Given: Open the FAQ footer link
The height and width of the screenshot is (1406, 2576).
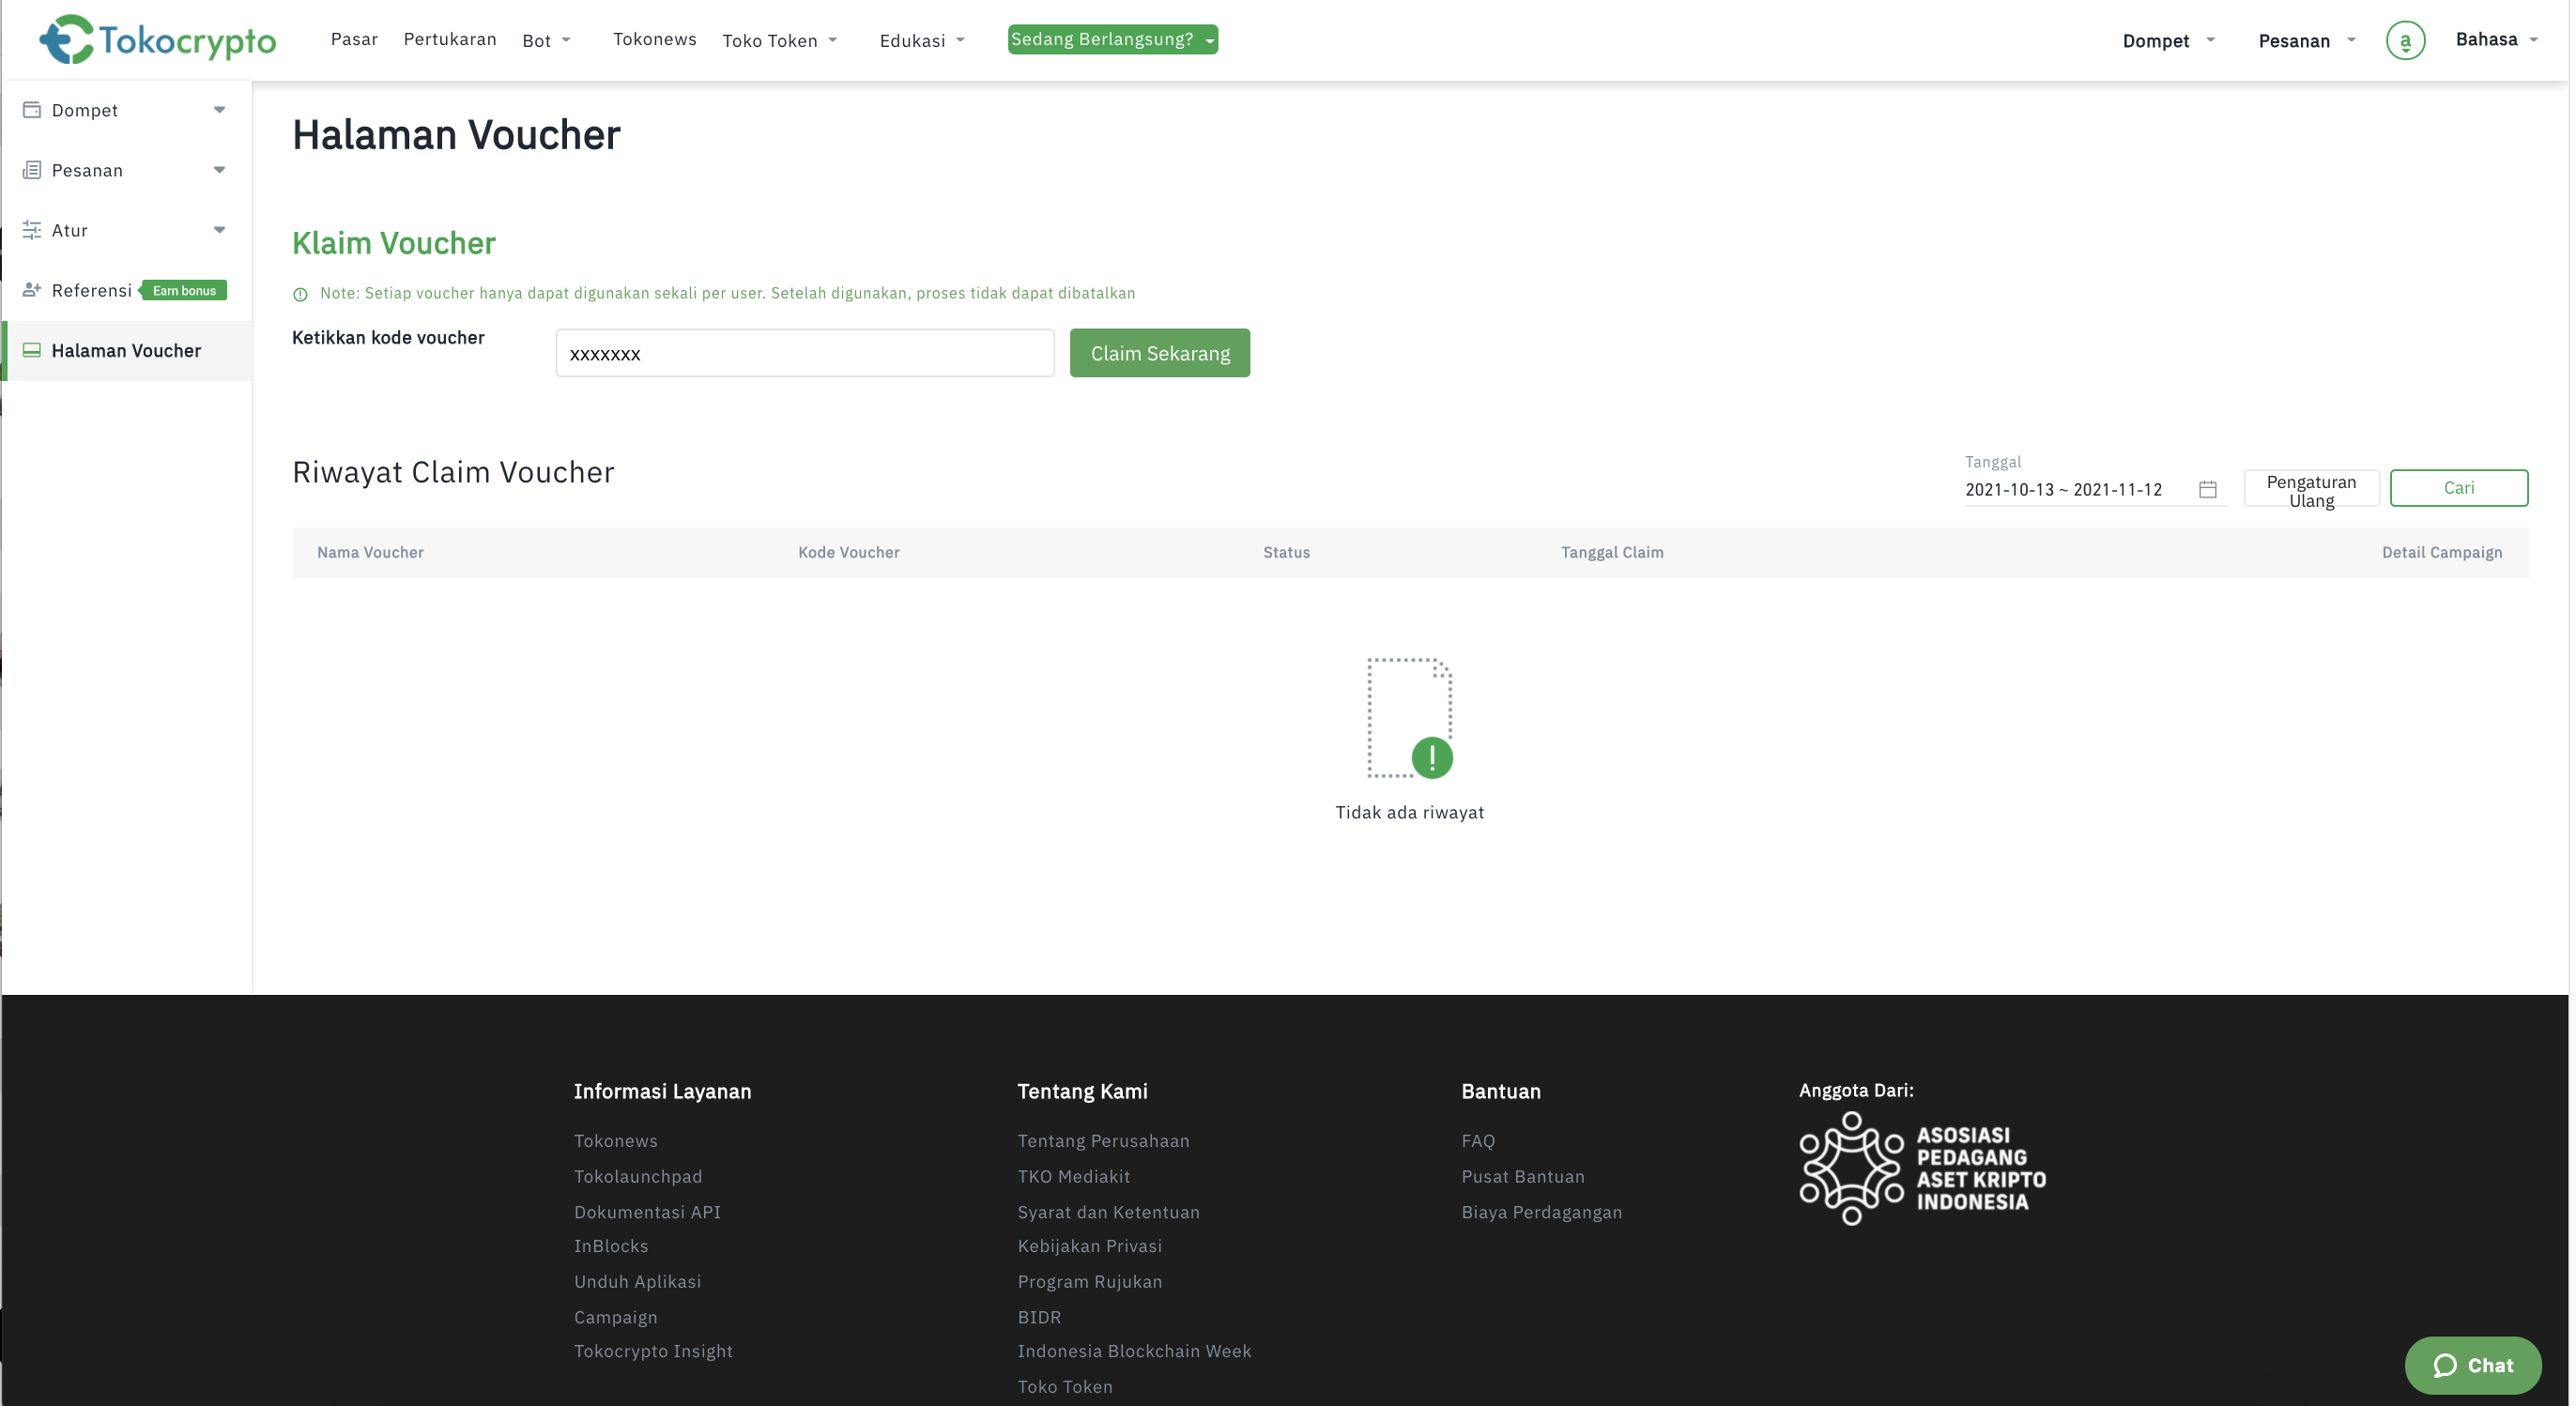Looking at the screenshot, I should (1477, 1141).
